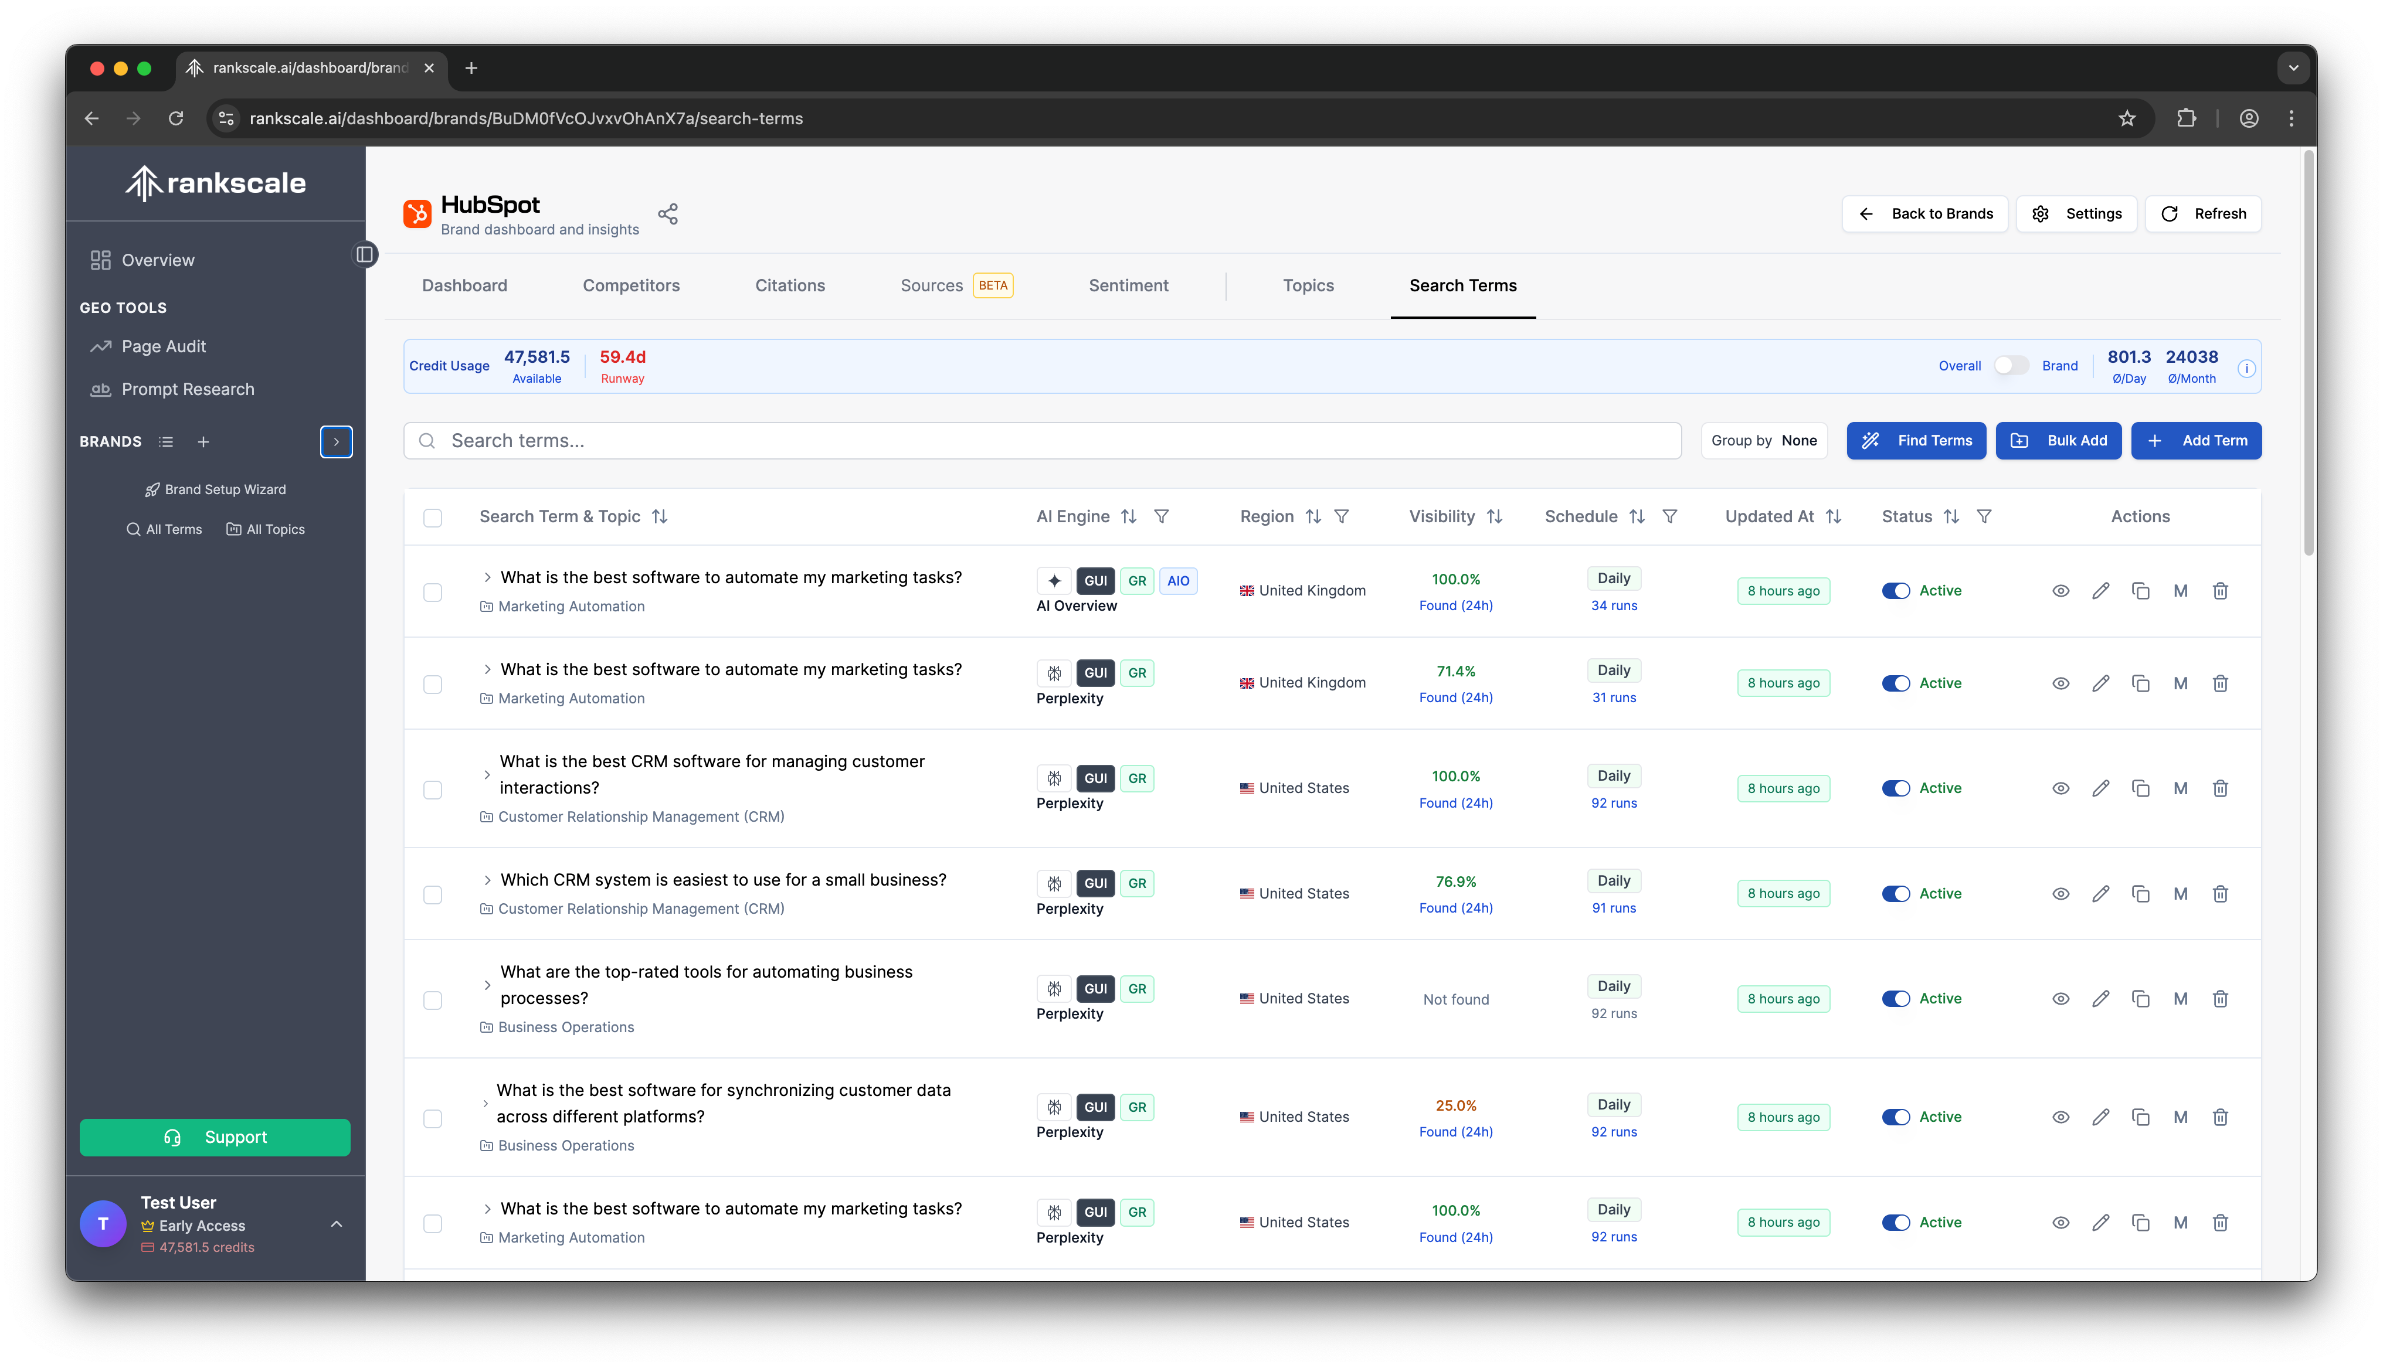The height and width of the screenshot is (1368, 2383).
Task: Click the Back to Brands button
Action: click(x=1924, y=214)
